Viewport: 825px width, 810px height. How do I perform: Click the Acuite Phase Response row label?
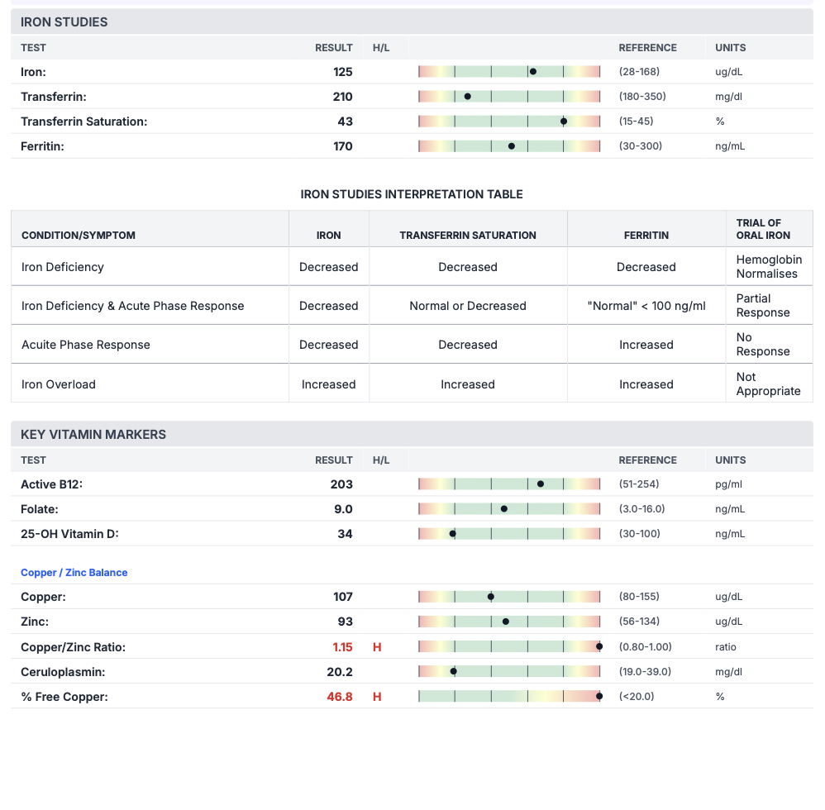click(86, 345)
